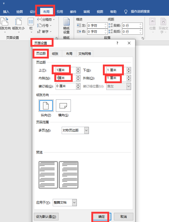The width and height of the screenshot is (169, 222).
Task: Switch to the 文档网格 dialog tab
Action: tap(85, 54)
